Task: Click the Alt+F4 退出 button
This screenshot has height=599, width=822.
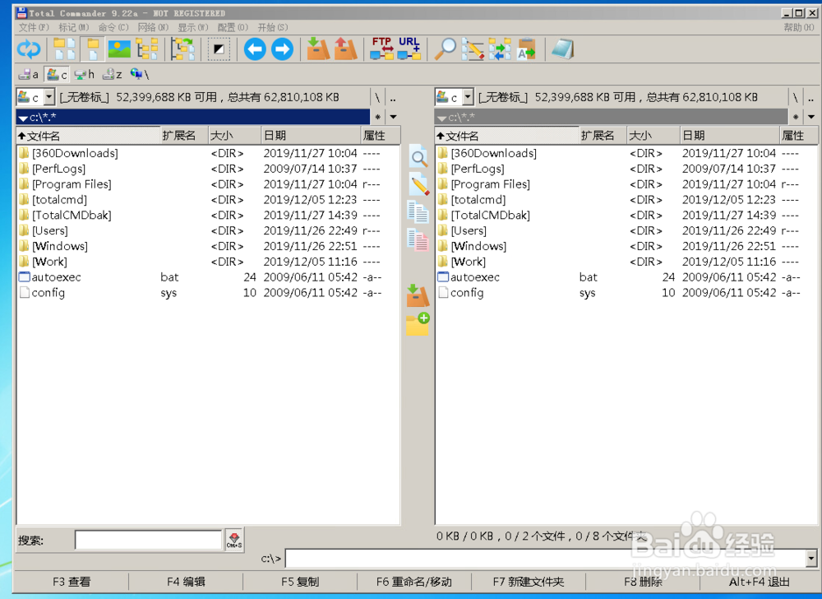Action: 759,582
